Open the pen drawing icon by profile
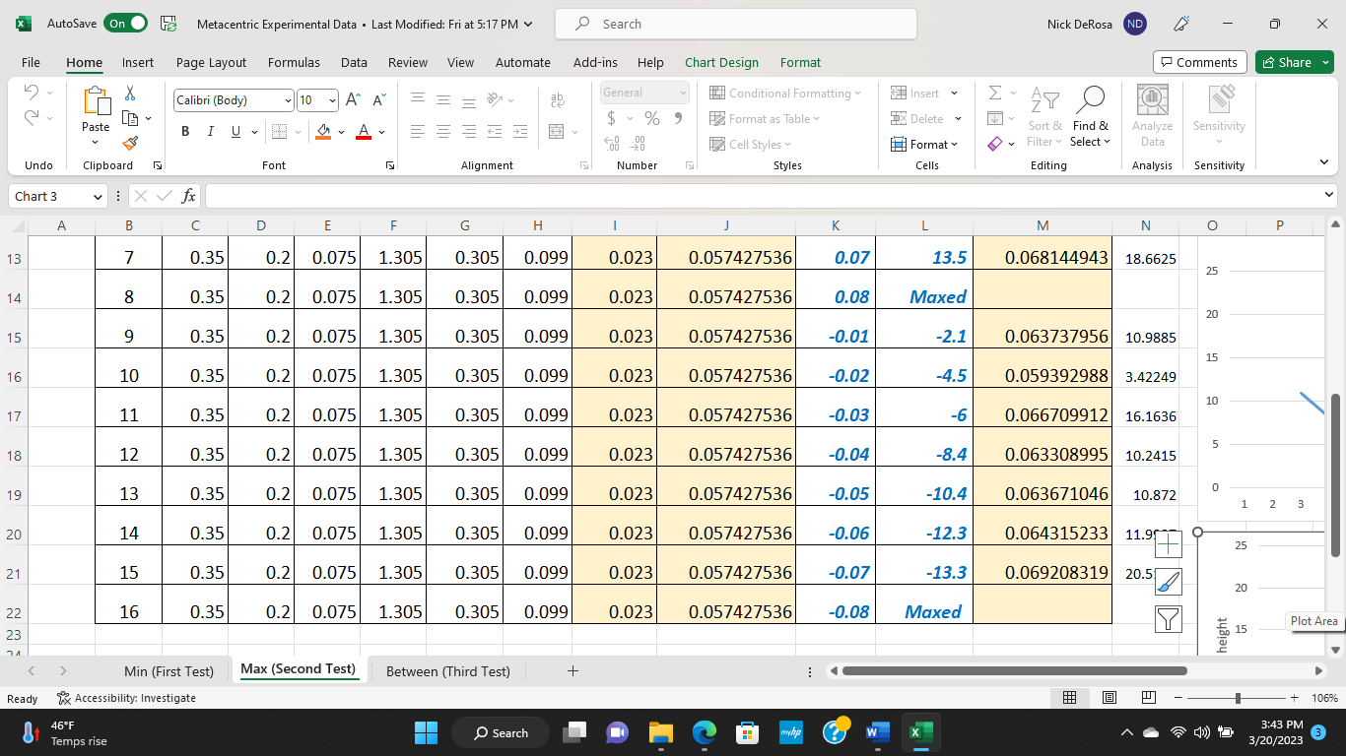1346x756 pixels. click(1182, 24)
